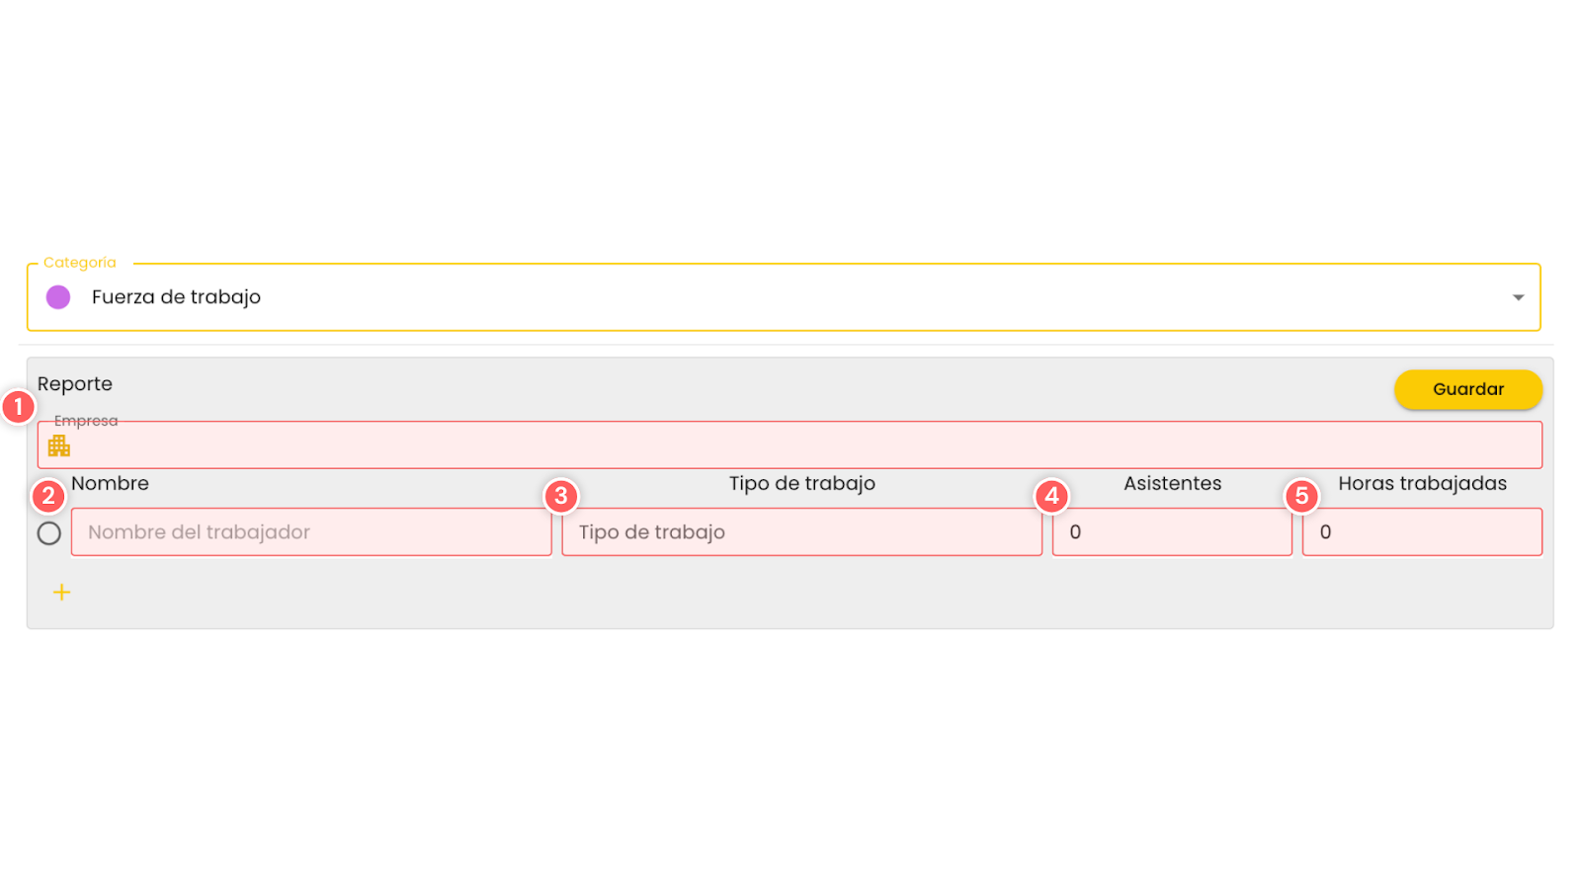This screenshot has width=1581, height=889.
Task: Click the Tipo de trabajo input field
Action: [801, 531]
